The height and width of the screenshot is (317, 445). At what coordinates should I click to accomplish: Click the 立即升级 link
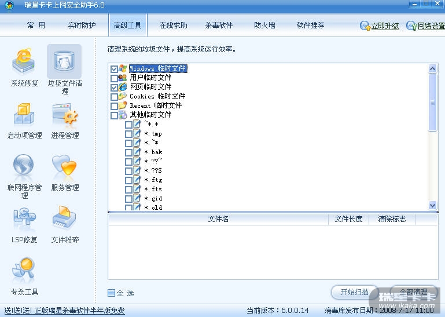click(385, 26)
